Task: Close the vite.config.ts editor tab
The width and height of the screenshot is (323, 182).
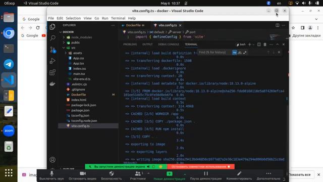Action: (x=180, y=25)
